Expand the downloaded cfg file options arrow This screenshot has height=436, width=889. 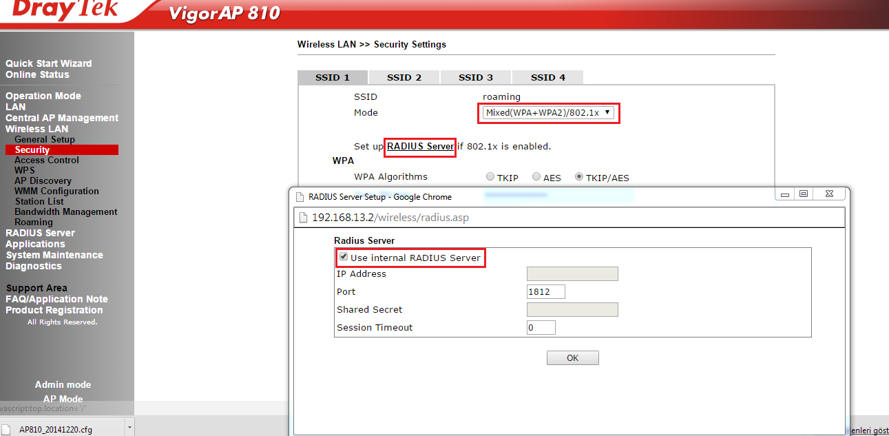point(129,428)
